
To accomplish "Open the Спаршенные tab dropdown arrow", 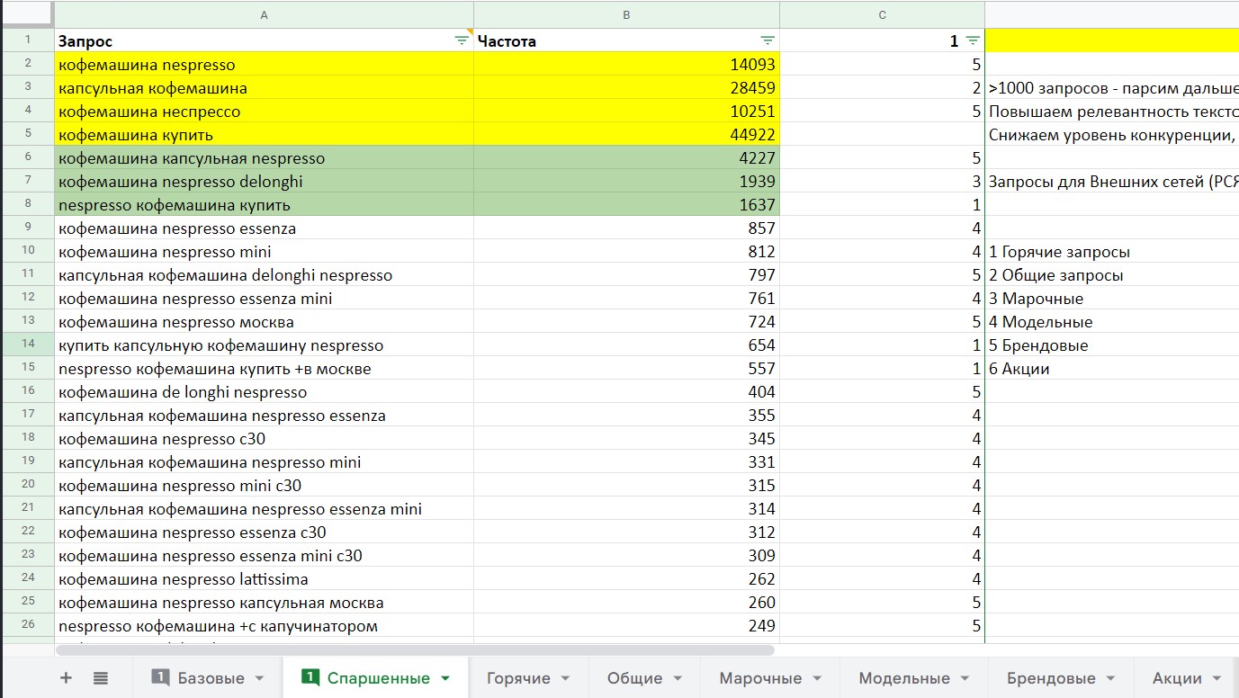I will (445, 678).
